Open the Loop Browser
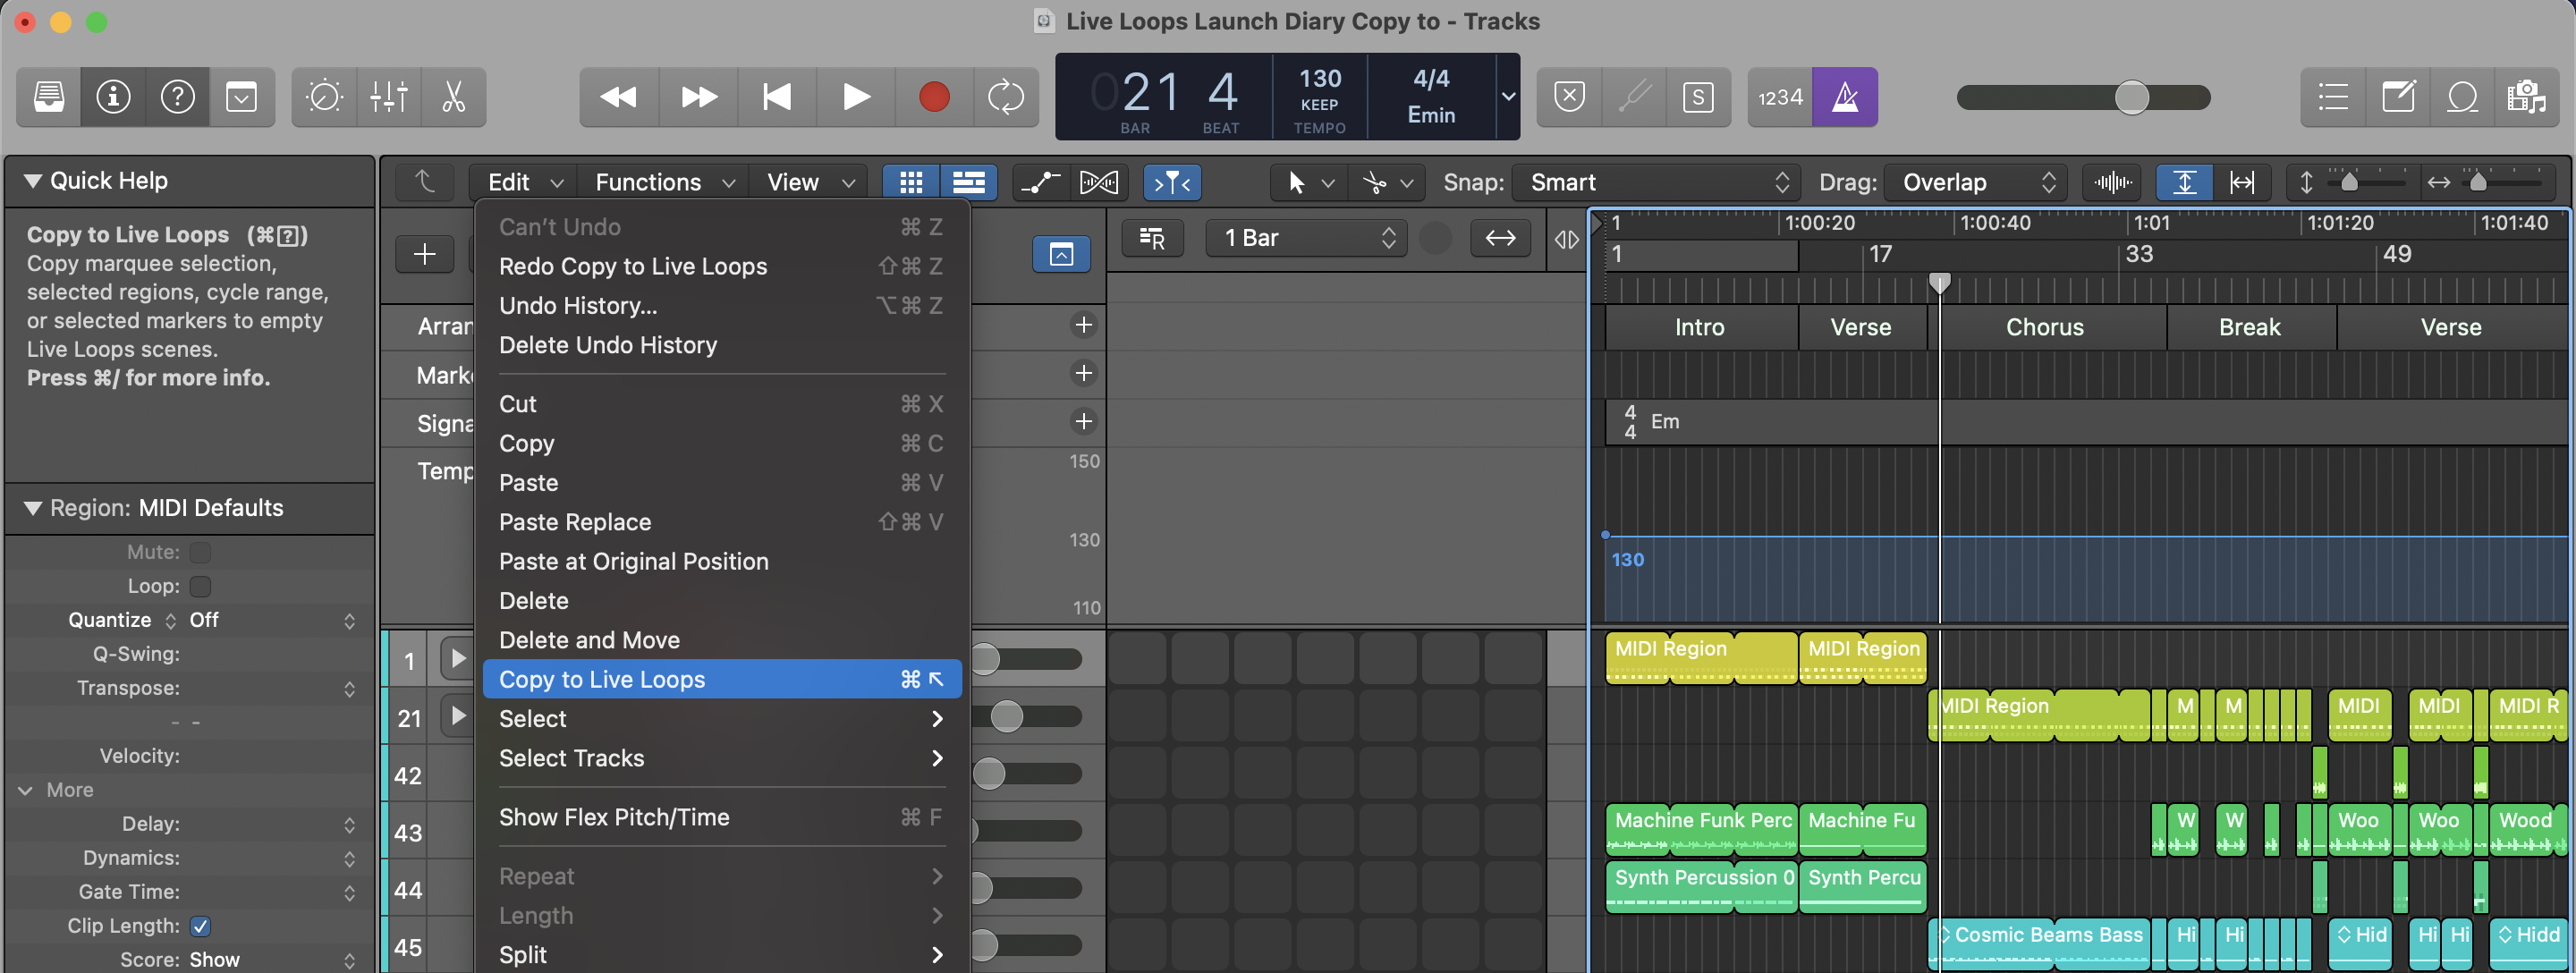The image size is (2576, 973). tap(2463, 97)
